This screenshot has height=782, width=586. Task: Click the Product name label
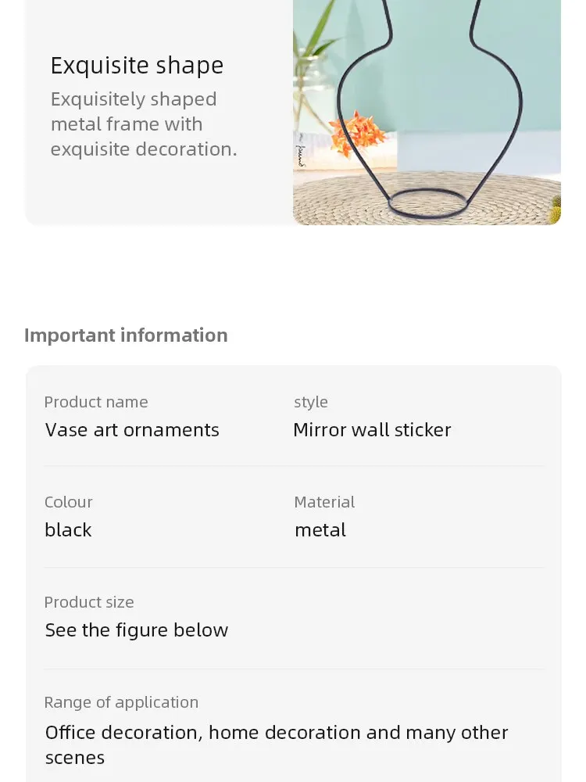click(x=96, y=402)
